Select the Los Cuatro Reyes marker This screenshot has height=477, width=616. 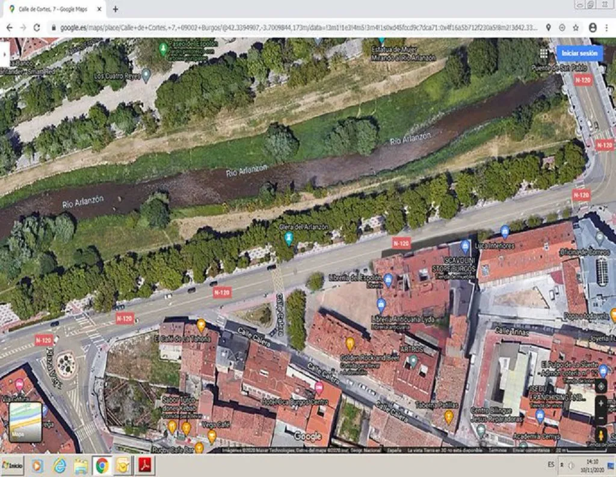click(146, 75)
